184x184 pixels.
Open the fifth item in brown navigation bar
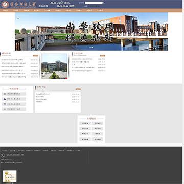click(x=47, y=10)
